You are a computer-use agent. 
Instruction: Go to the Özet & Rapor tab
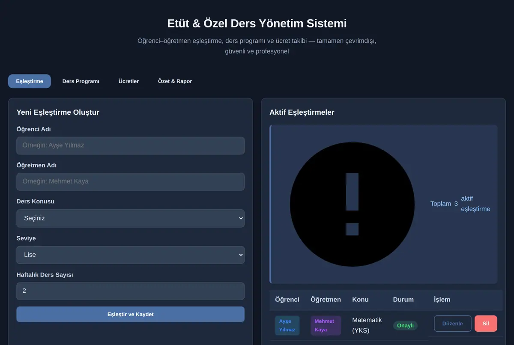coord(175,81)
